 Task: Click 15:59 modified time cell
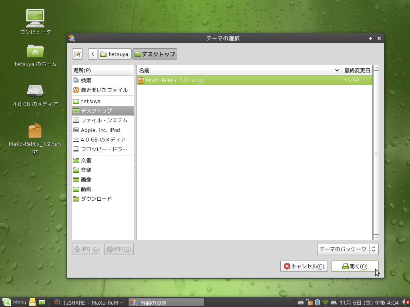[352, 80]
